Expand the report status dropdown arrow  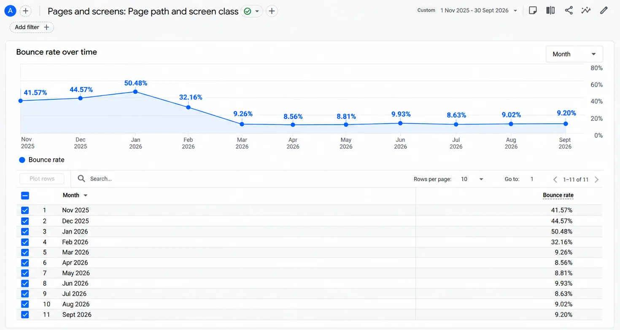pos(257,11)
